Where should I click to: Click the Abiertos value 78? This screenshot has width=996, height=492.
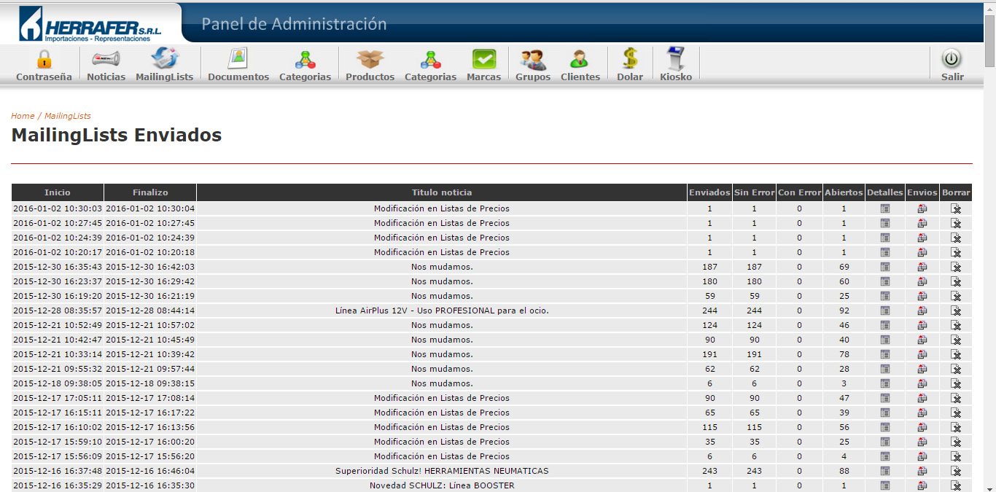[844, 354]
